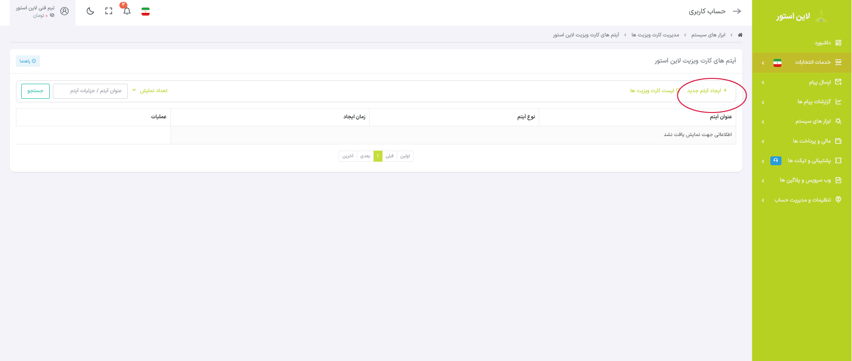Click the account settings icon beside تنظیمات و مدیریت حساب
Viewport: 852px width, 361px height.
tap(838, 199)
